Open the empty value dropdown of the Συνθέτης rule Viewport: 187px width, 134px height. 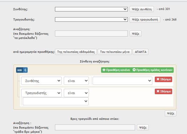(122, 81)
